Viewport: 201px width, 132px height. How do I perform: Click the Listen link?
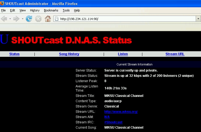point(123,54)
